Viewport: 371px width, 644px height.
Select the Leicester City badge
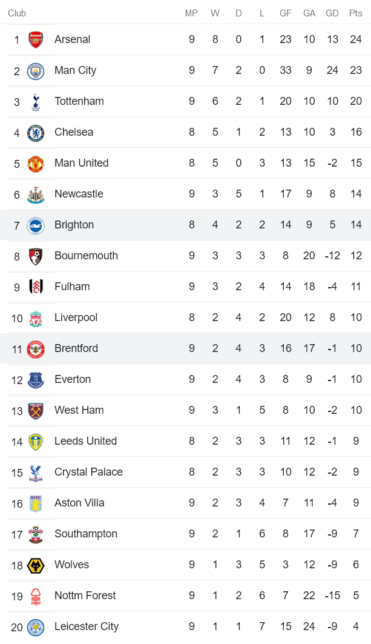[36, 627]
